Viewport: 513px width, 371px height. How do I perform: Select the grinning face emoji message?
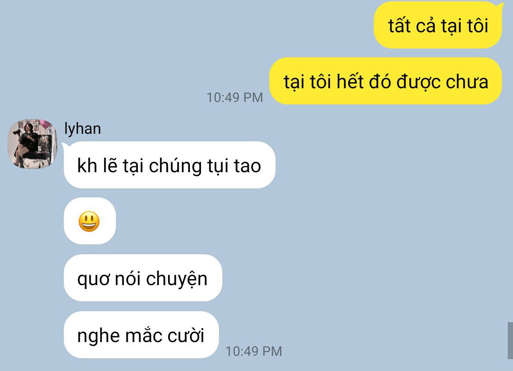tap(90, 221)
